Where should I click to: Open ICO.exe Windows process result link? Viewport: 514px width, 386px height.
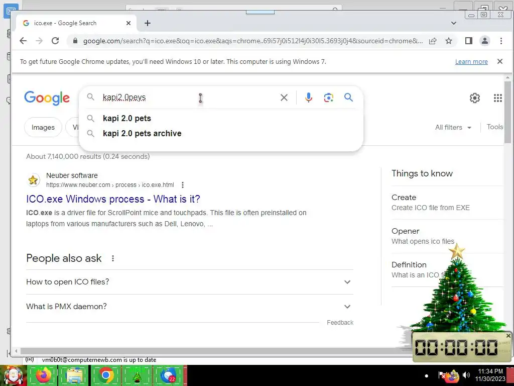point(113,199)
